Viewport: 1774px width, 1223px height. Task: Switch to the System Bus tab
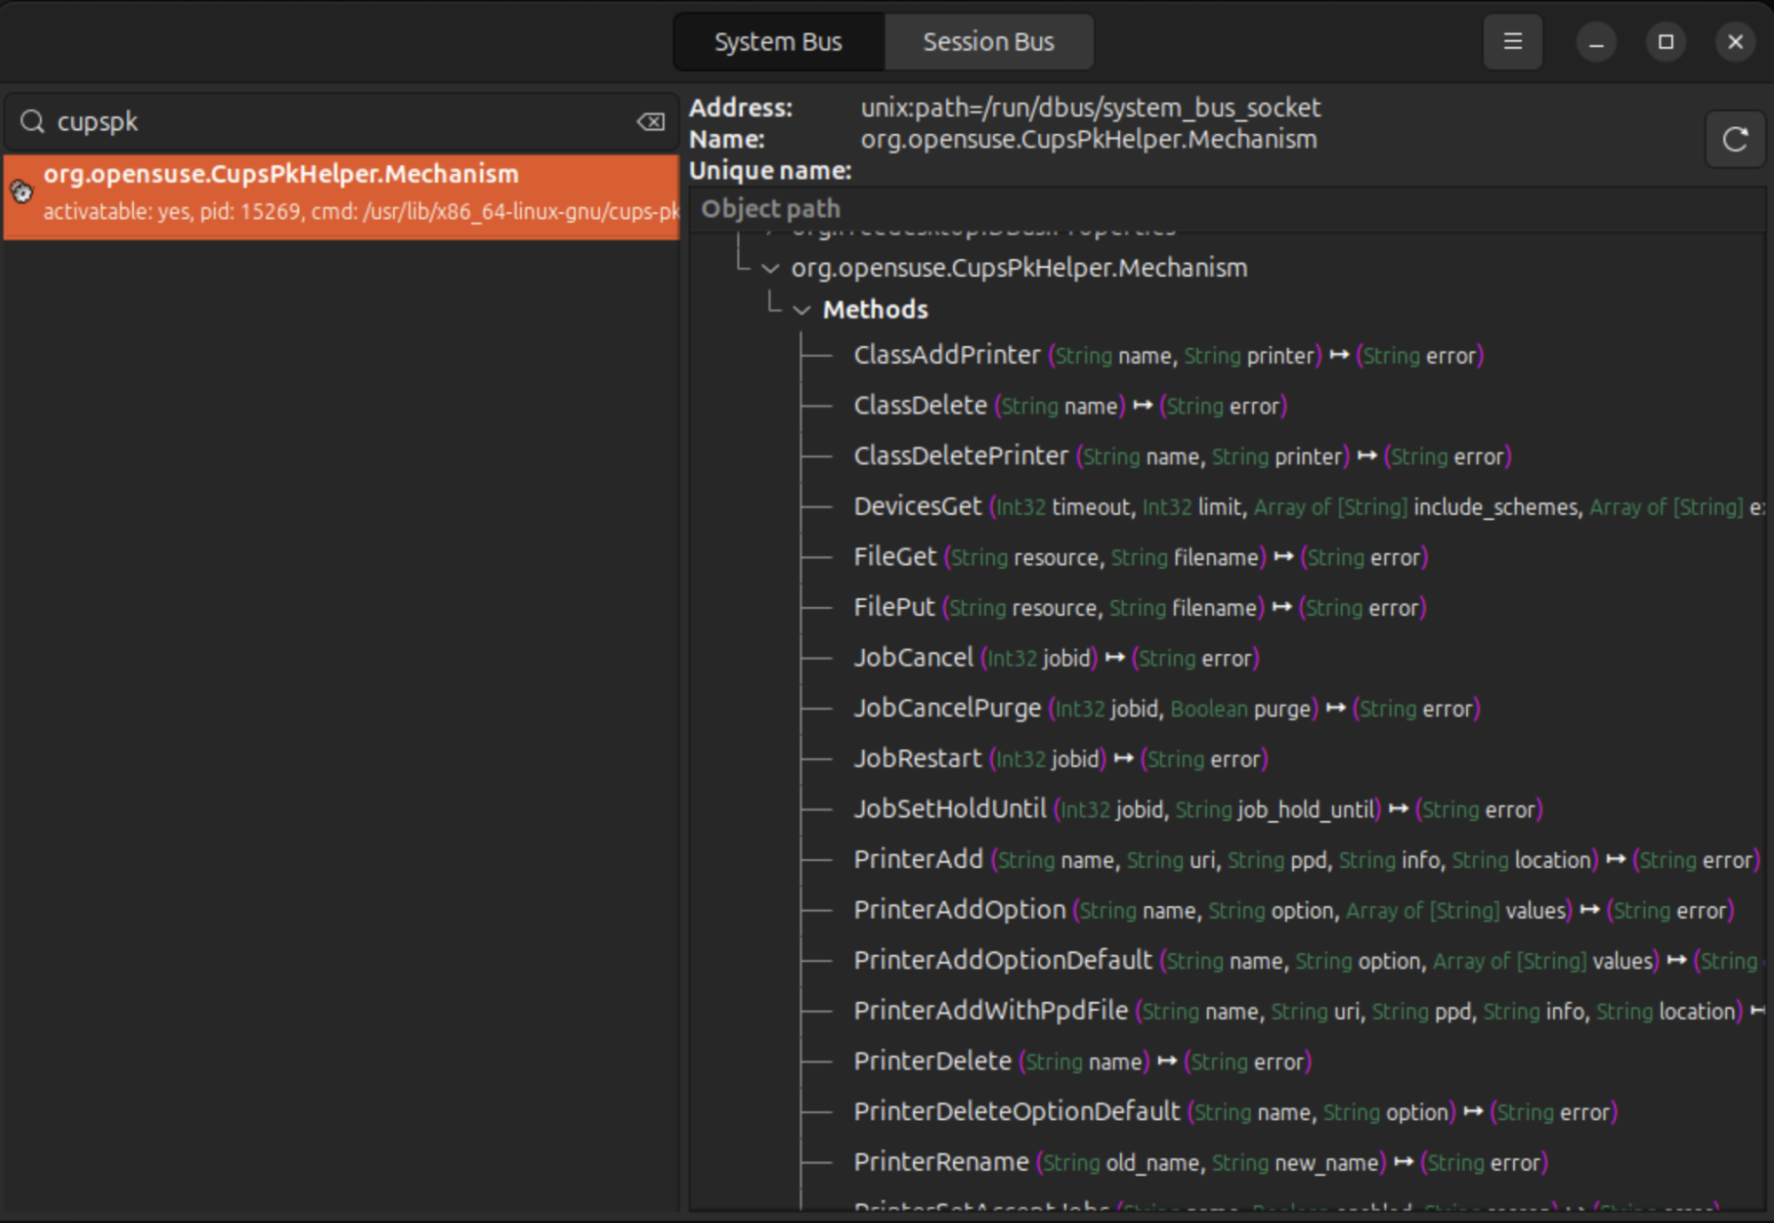click(778, 41)
